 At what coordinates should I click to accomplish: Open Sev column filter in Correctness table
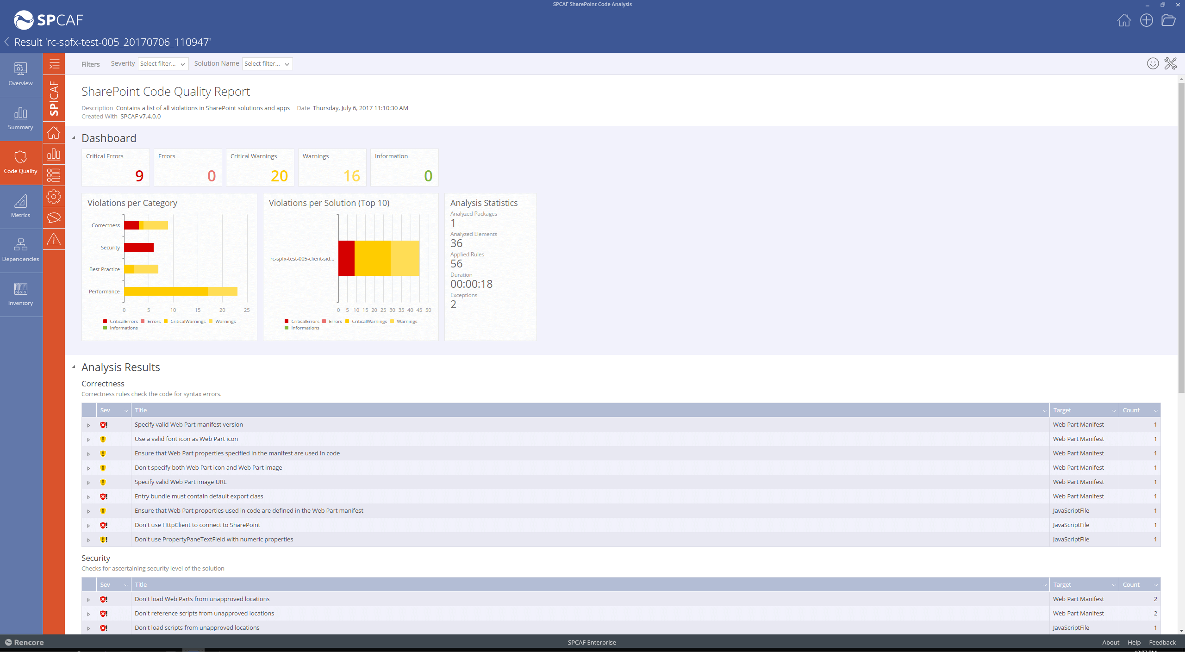(126, 411)
